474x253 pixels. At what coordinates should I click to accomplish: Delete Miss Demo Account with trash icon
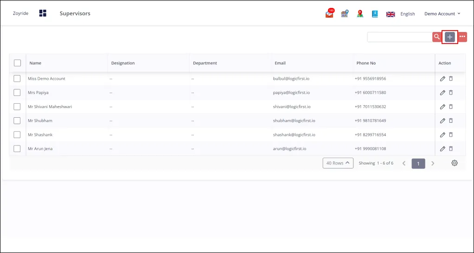click(x=451, y=78)
